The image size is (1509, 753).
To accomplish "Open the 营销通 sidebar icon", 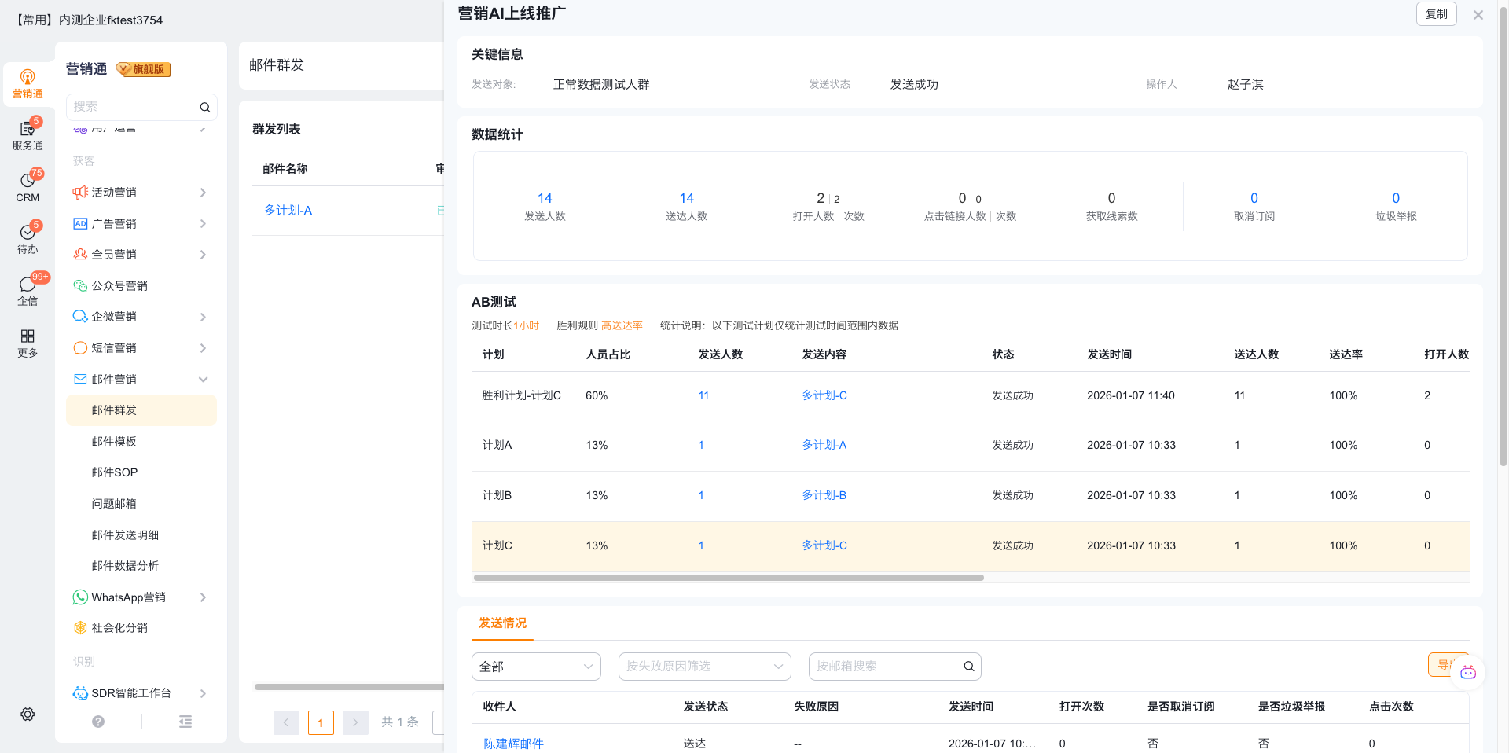I will pos(28,83).
